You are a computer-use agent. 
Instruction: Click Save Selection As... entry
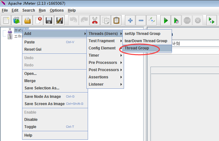[55, 88]
